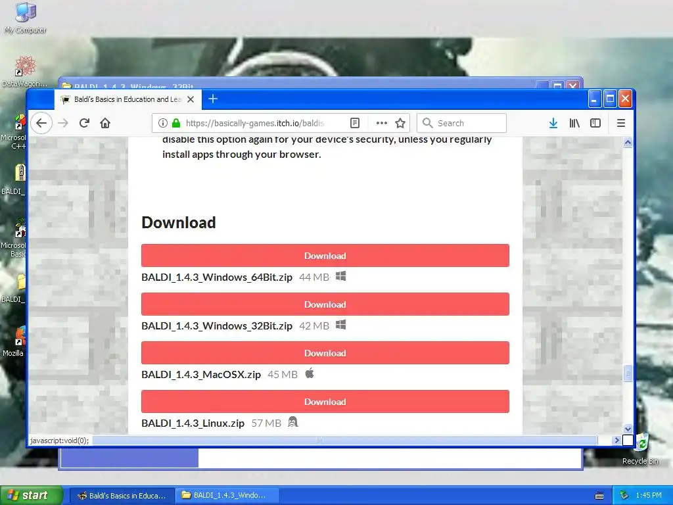Select the My Computer desktop icon
This screenshot has height=505, width=673.
coord(26,17)
